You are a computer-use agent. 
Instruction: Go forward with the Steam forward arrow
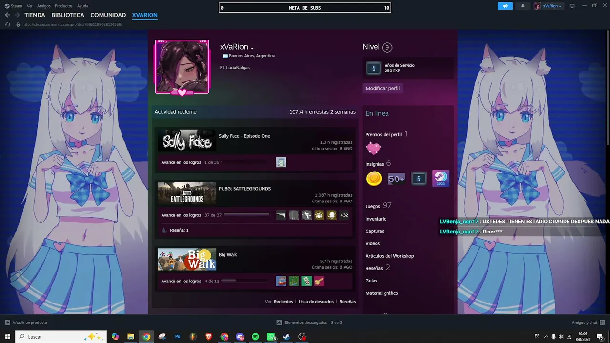coord(17,15)
